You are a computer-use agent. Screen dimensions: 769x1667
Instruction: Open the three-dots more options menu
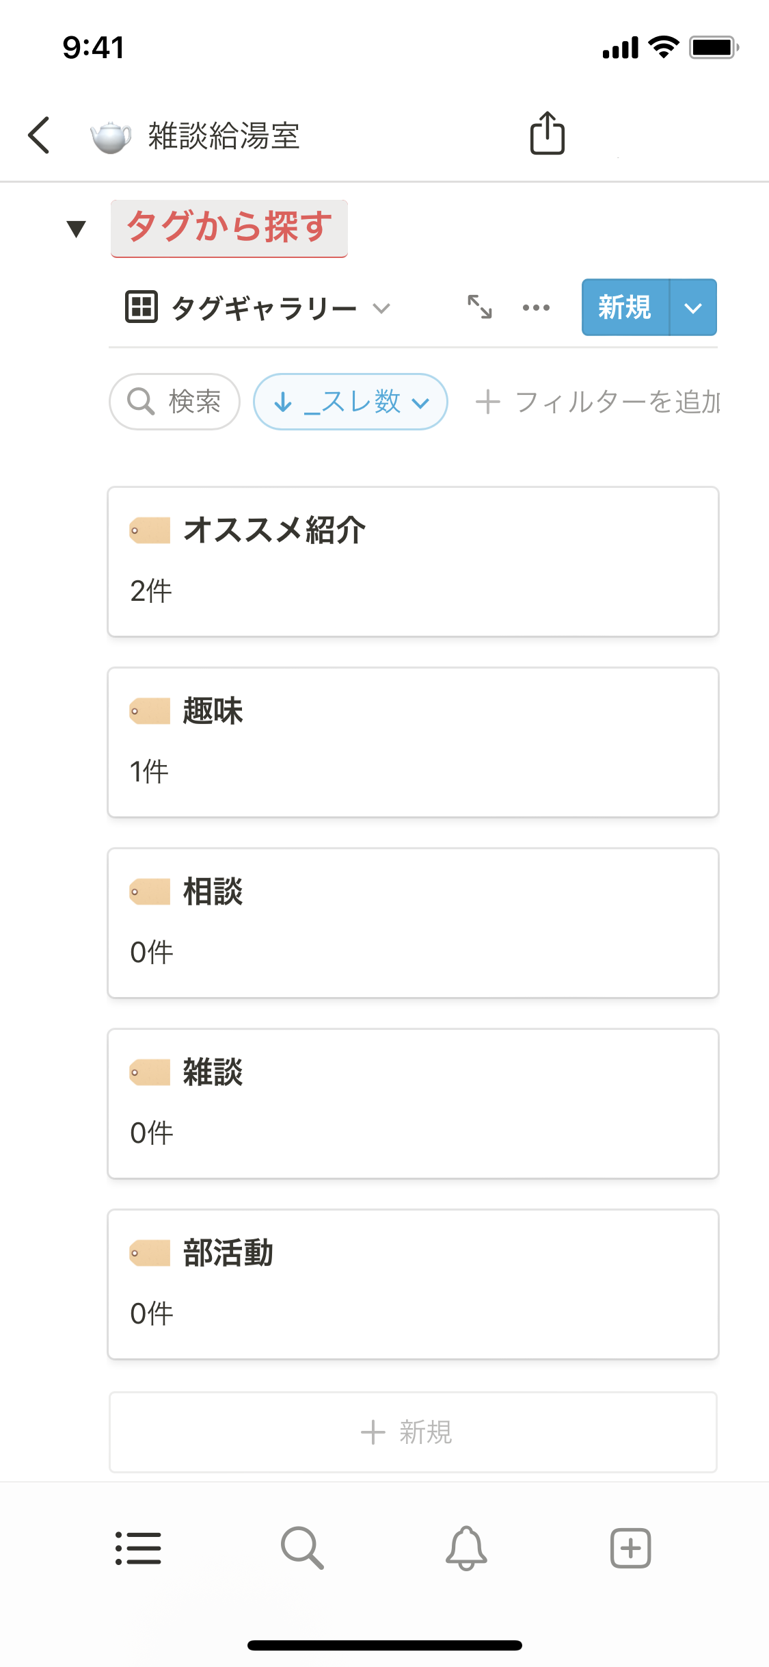pyautogui.click(x=536, y=307)
